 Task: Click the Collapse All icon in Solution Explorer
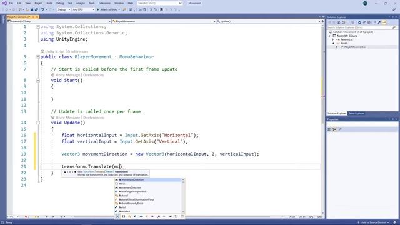pyautogui.click(x=364, y=22)
